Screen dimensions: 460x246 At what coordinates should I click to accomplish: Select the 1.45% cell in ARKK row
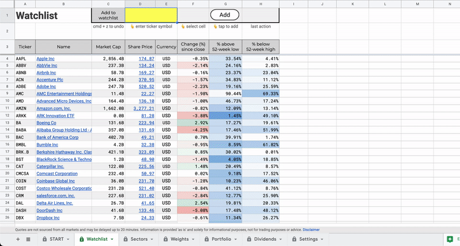(x=225, y=116)
